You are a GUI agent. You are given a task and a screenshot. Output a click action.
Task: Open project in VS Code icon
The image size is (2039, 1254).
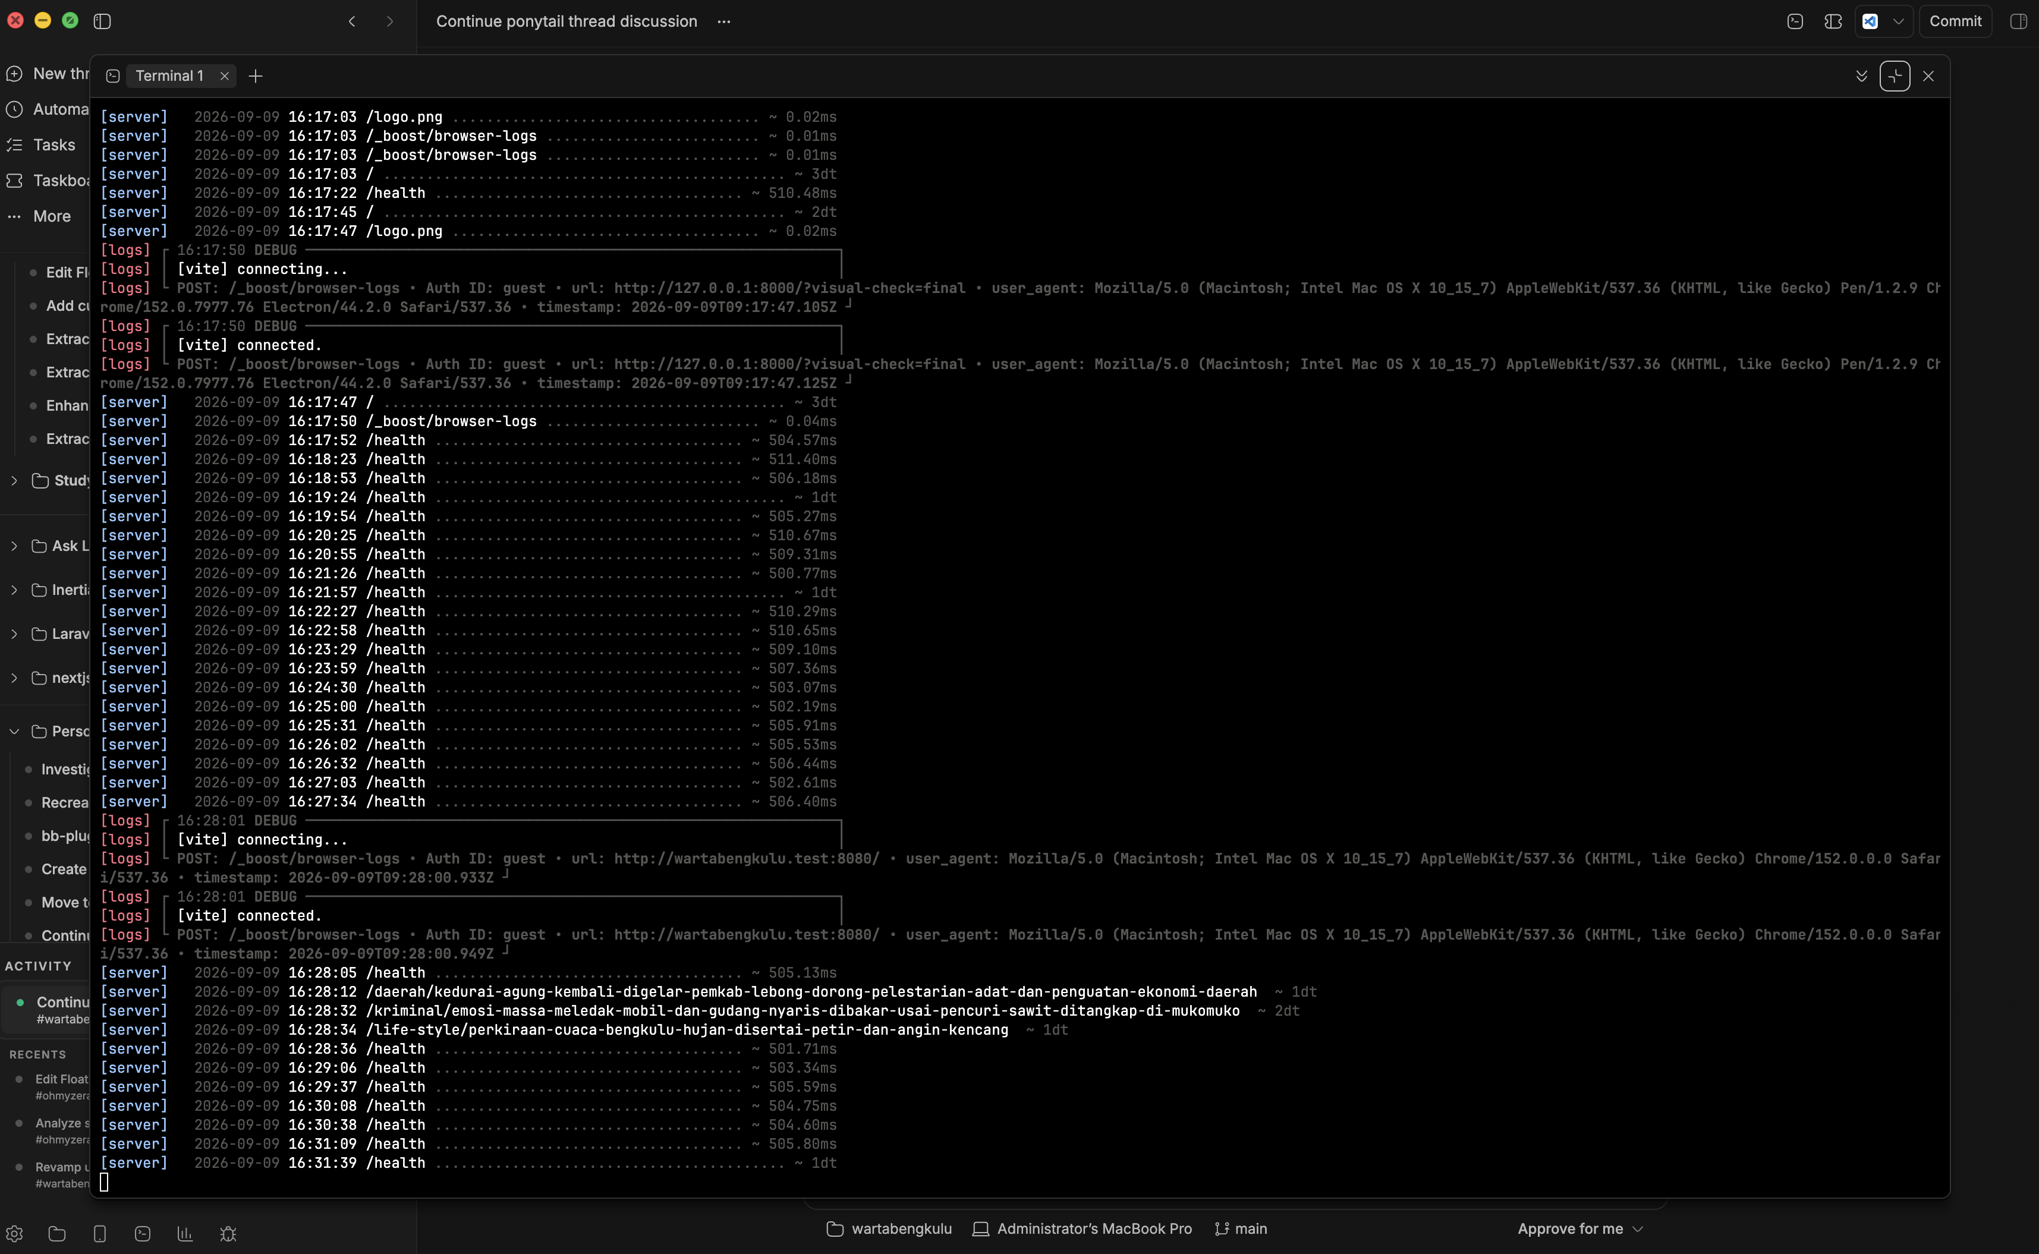pos(1870,21)
